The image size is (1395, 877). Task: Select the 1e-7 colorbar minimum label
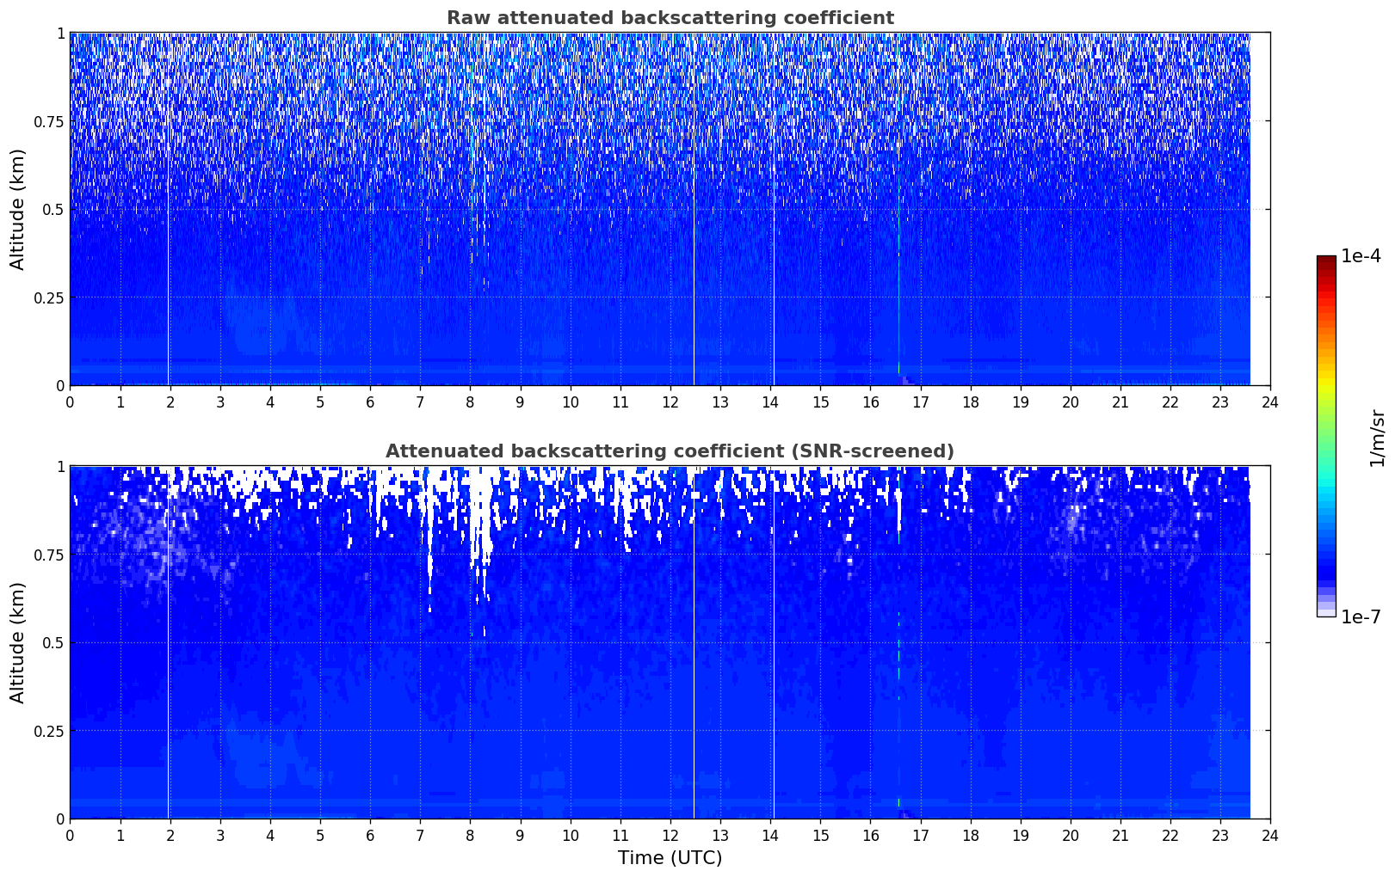tap(1361, 616)
